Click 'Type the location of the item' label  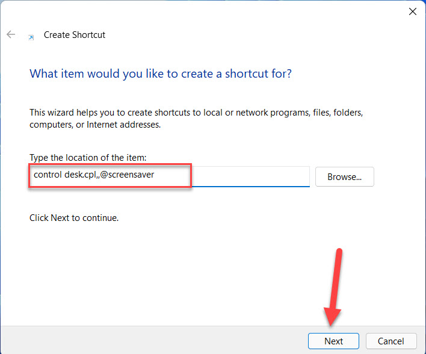pos(88,158)
